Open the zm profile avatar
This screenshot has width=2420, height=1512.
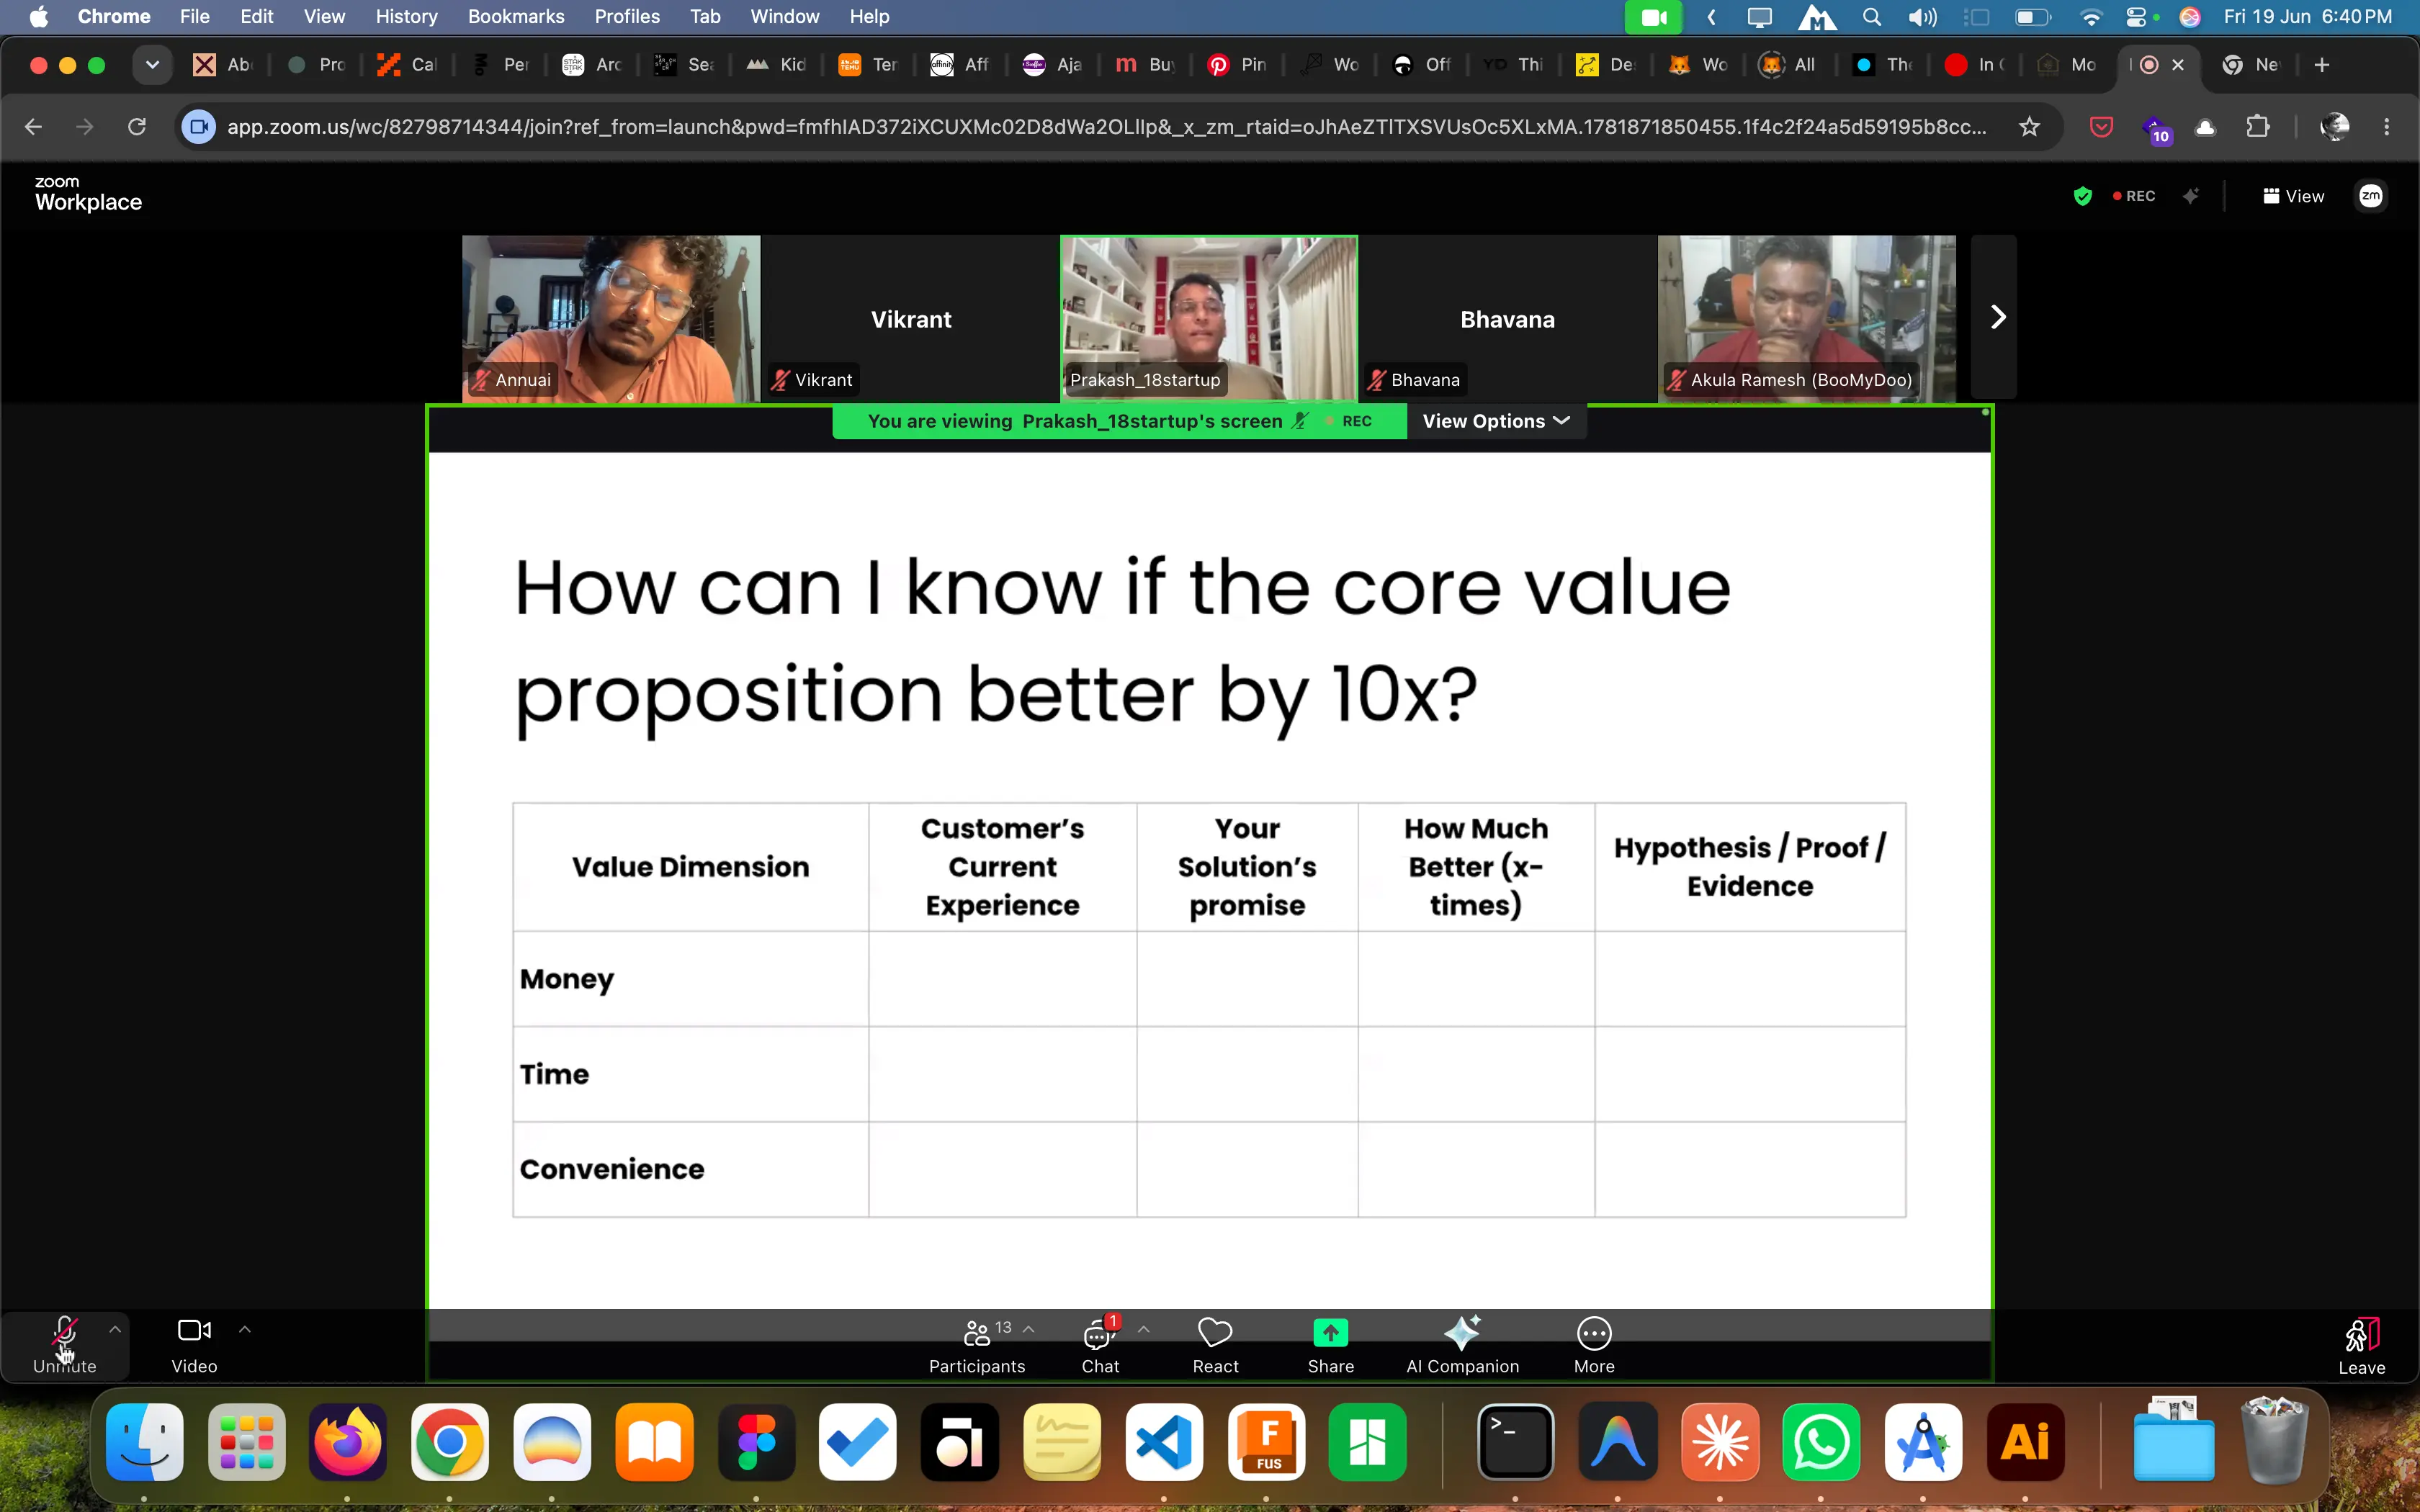[x=2371, y=196]
